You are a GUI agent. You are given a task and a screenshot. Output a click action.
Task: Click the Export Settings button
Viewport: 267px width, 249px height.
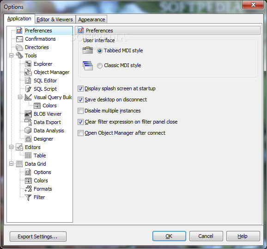coord(38,237)
